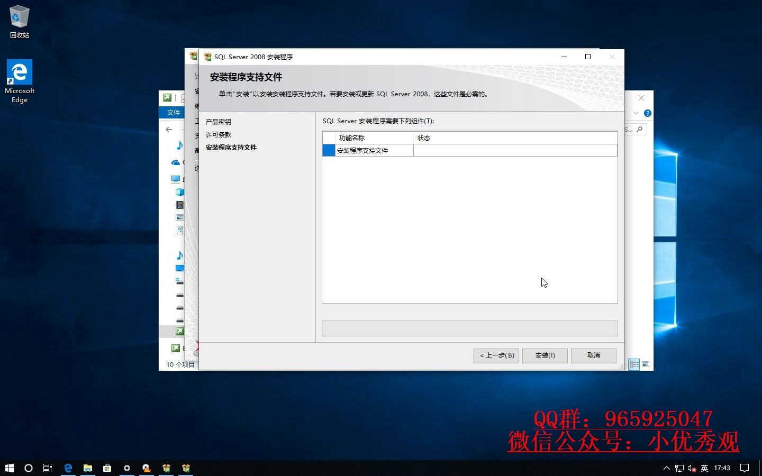Click the File Explorer search box

[x=636, y=129]
